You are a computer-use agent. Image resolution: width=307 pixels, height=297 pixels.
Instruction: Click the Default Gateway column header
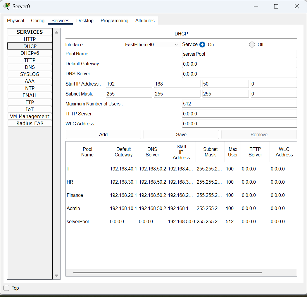pos(123,152)
